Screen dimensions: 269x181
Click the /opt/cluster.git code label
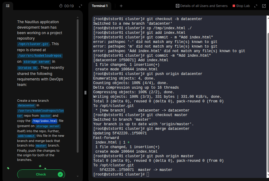pyautogui.click(x=33, y=44)
